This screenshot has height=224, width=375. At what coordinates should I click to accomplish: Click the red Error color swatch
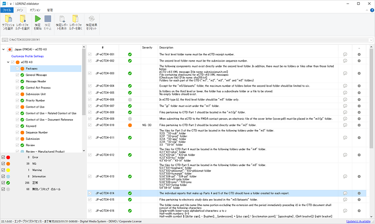pyautogui.click(x=8, y=157)
